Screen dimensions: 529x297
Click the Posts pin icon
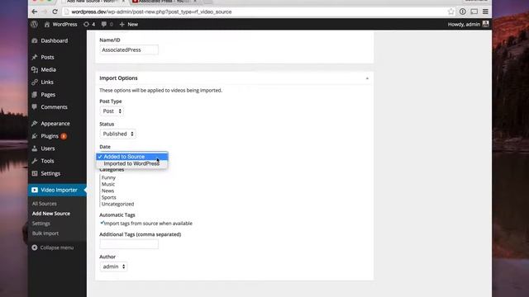click(35, 57)
